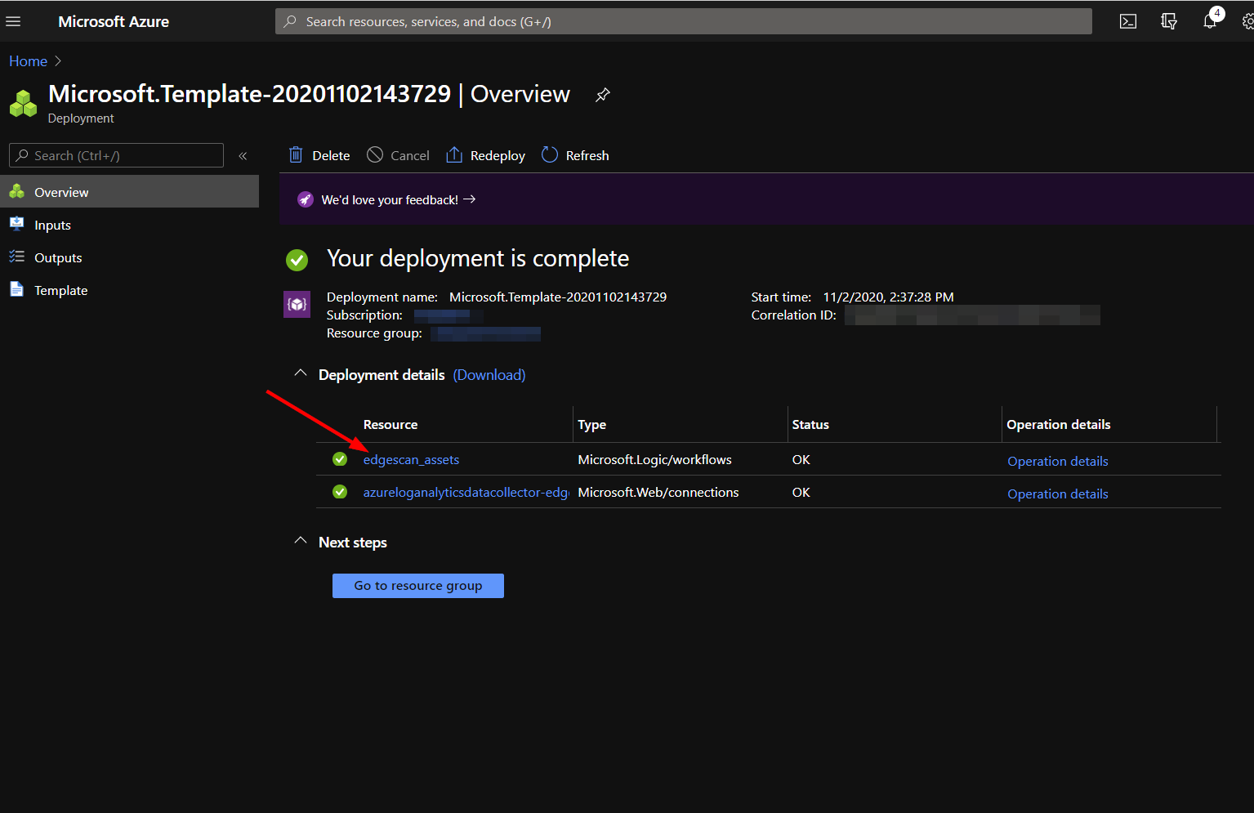Viewport: 1254px width, 813px height.
Task: Open Operation details for Microsoft.Web/connections row
Action: point(1058,494)
